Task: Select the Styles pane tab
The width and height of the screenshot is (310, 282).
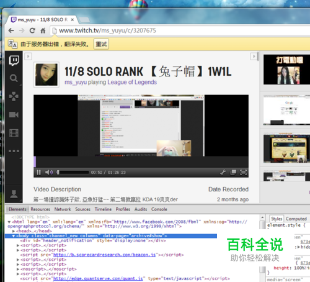Action: click(277, 219)
